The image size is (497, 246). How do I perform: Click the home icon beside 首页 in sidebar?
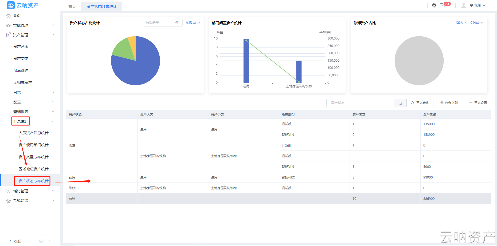pyautogui.click(x=9, y=16)
